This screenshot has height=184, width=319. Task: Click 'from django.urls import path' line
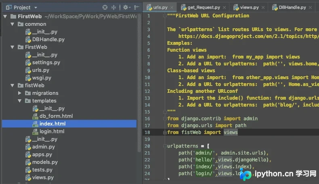tap(207, 125)
